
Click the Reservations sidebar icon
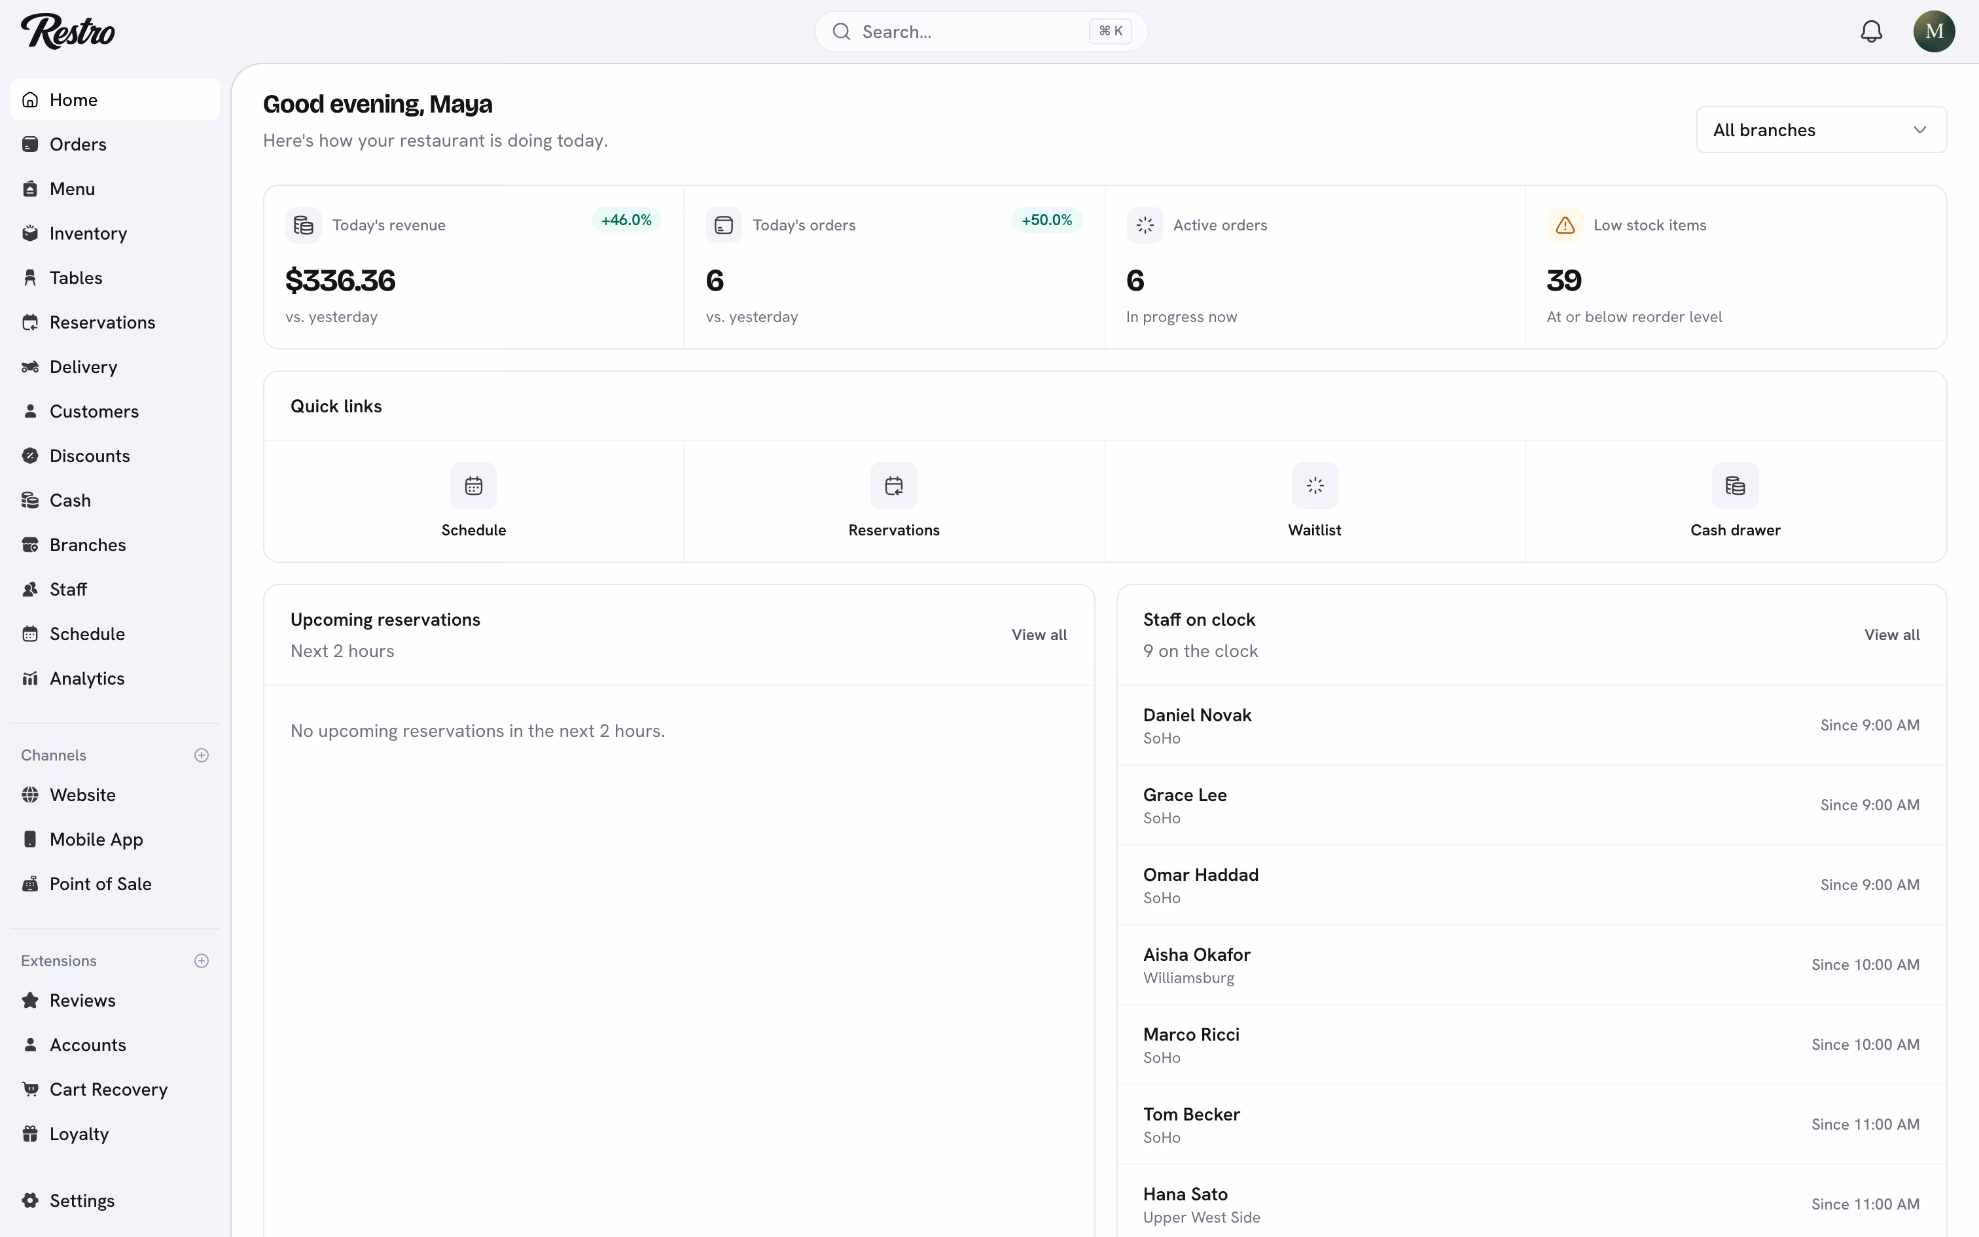click(30, 322)
